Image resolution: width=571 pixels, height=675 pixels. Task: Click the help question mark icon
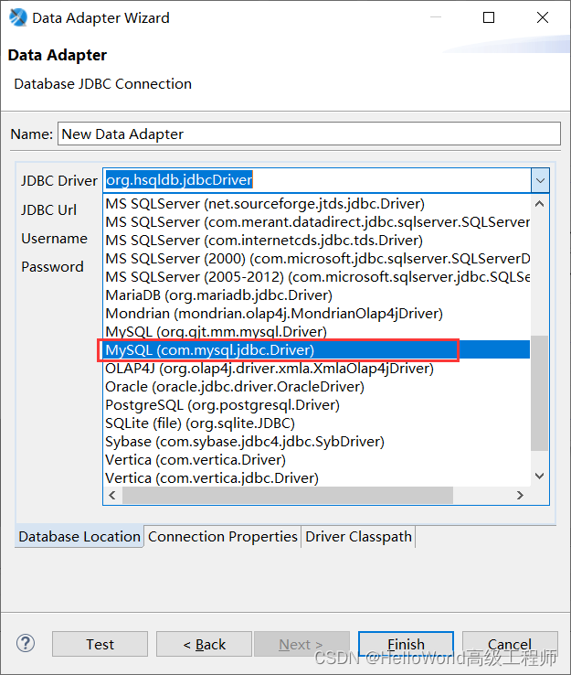tap(26, 644)
